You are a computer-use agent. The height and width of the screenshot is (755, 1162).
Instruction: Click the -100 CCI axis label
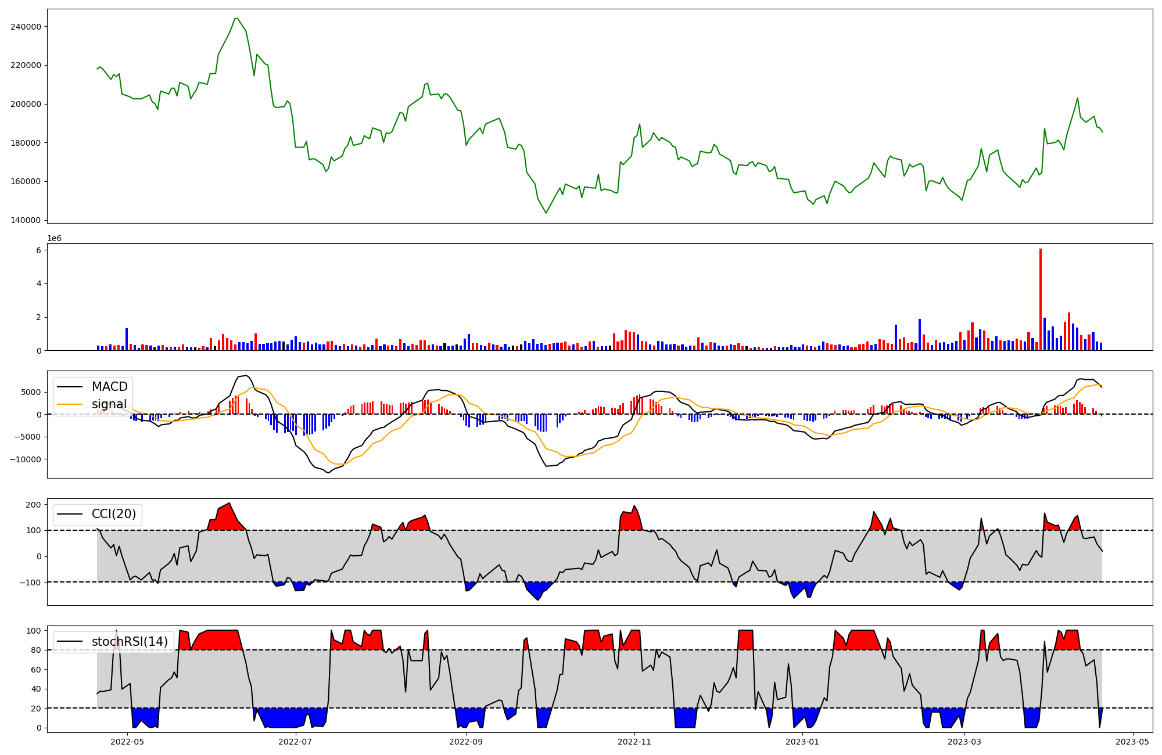click(30, 583)
